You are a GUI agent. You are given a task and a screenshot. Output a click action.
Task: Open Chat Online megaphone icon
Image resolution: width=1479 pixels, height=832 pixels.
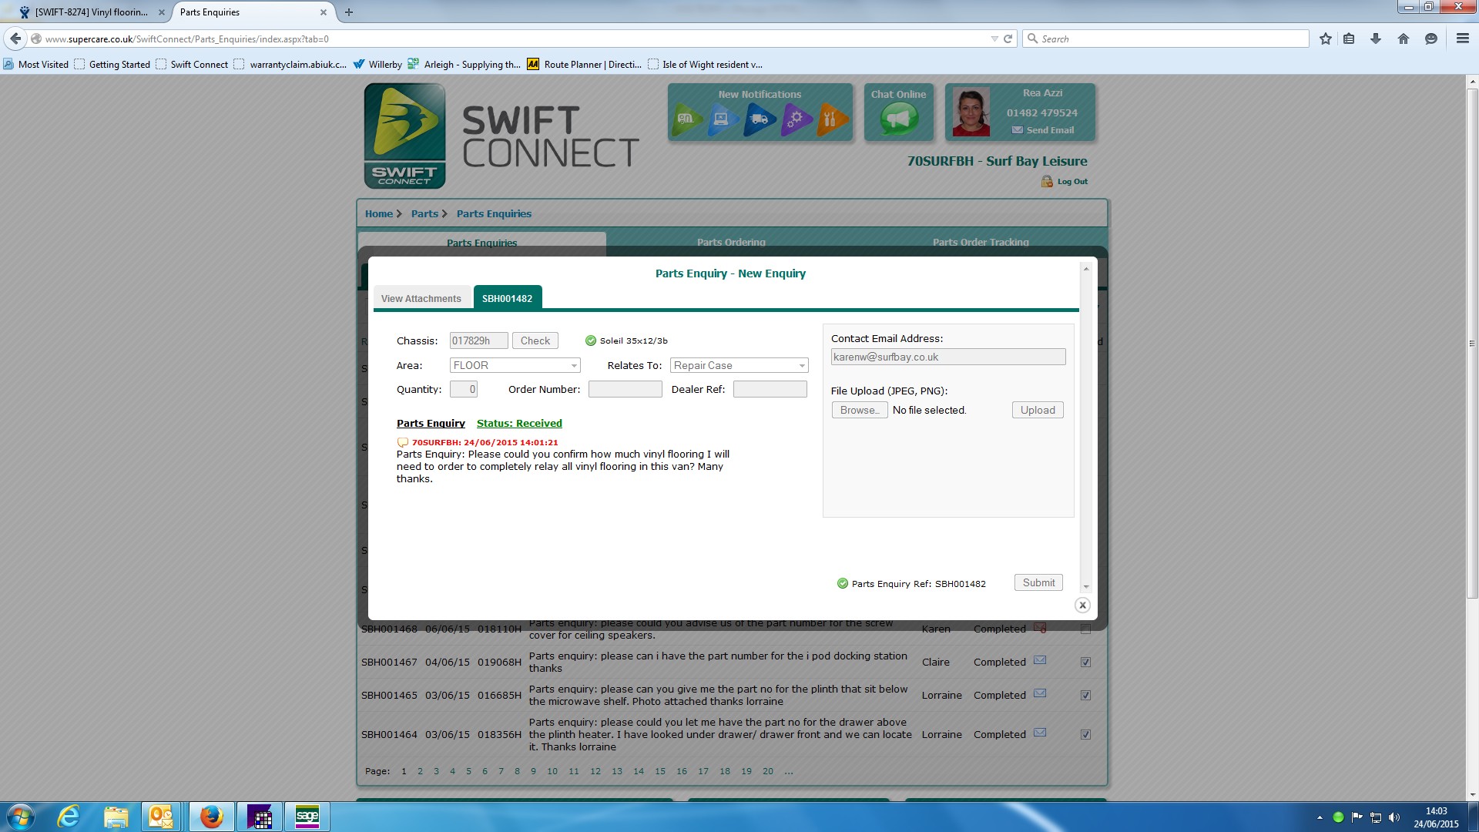899,119
